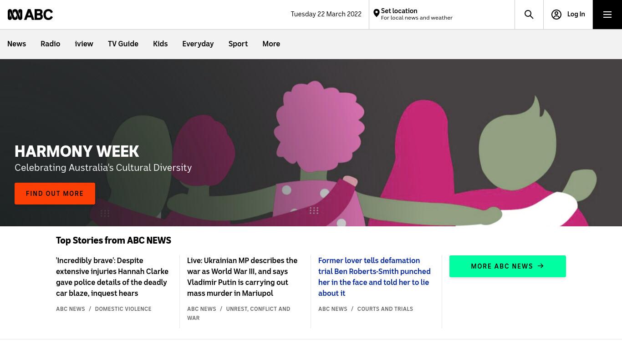Go to the News section
This screenshot has width=622, height=349.
(x=16, y=44)
